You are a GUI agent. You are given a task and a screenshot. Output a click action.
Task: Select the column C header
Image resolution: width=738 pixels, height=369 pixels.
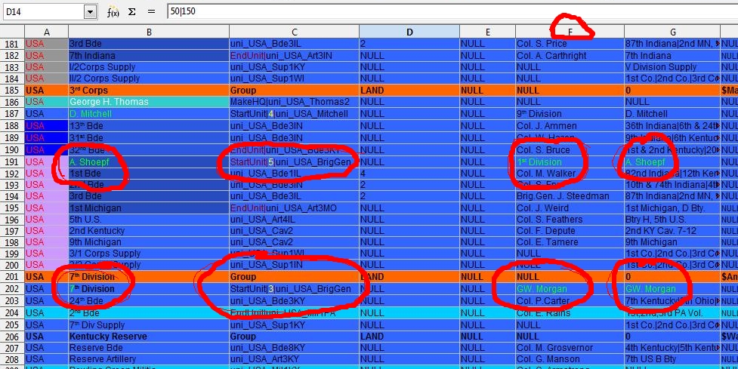pyautogui.click(x=294, y=31)
